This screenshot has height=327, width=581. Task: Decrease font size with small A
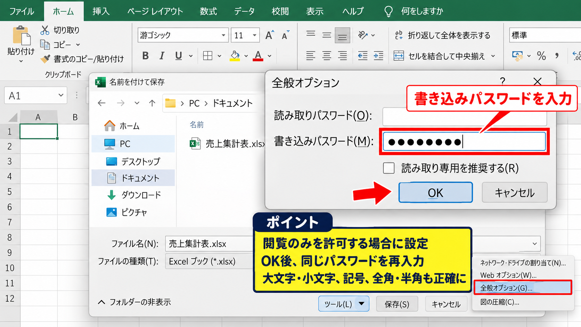tap(285, 35)
